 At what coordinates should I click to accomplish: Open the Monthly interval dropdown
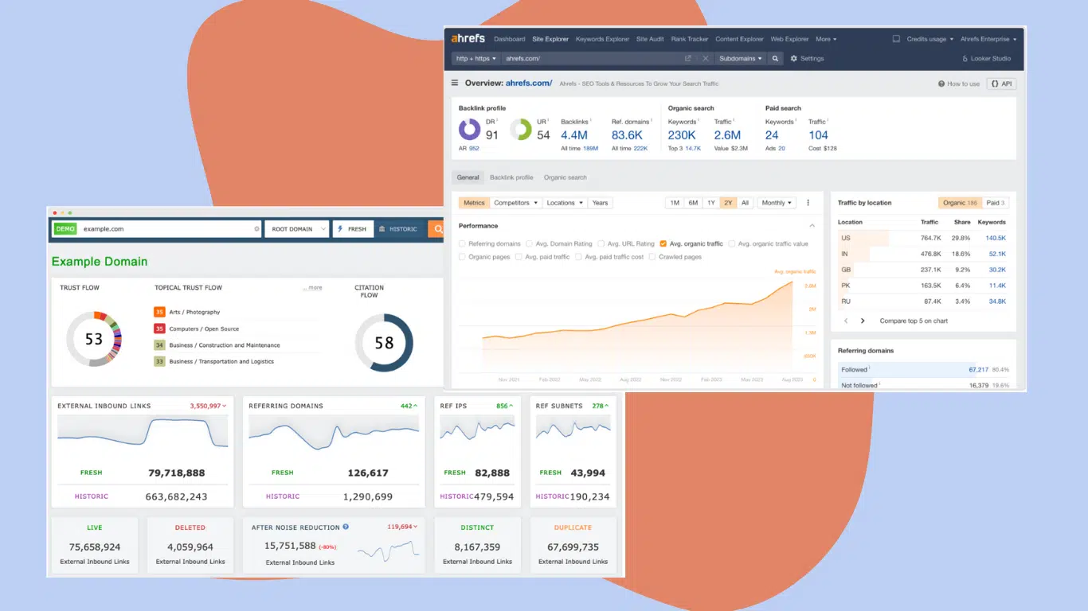(x=777, y=203)
